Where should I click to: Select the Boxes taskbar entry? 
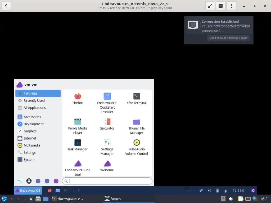(x=129, y=199)
